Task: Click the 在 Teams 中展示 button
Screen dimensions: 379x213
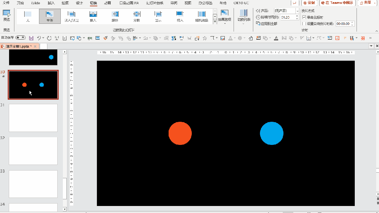Action: pyautogui.click(x=337, y=3)
